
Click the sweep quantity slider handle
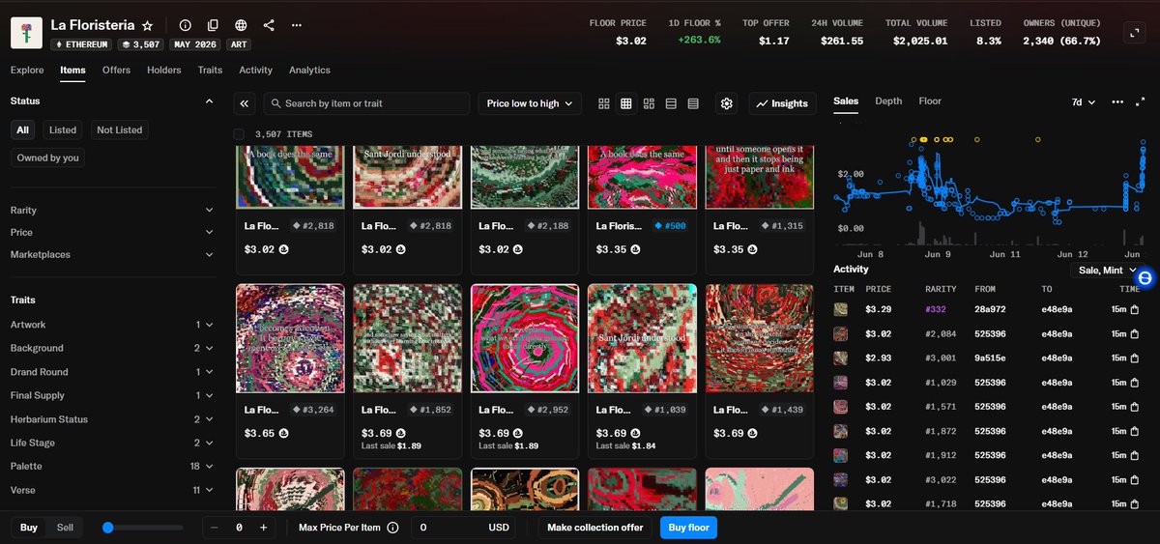pos(107,528)
